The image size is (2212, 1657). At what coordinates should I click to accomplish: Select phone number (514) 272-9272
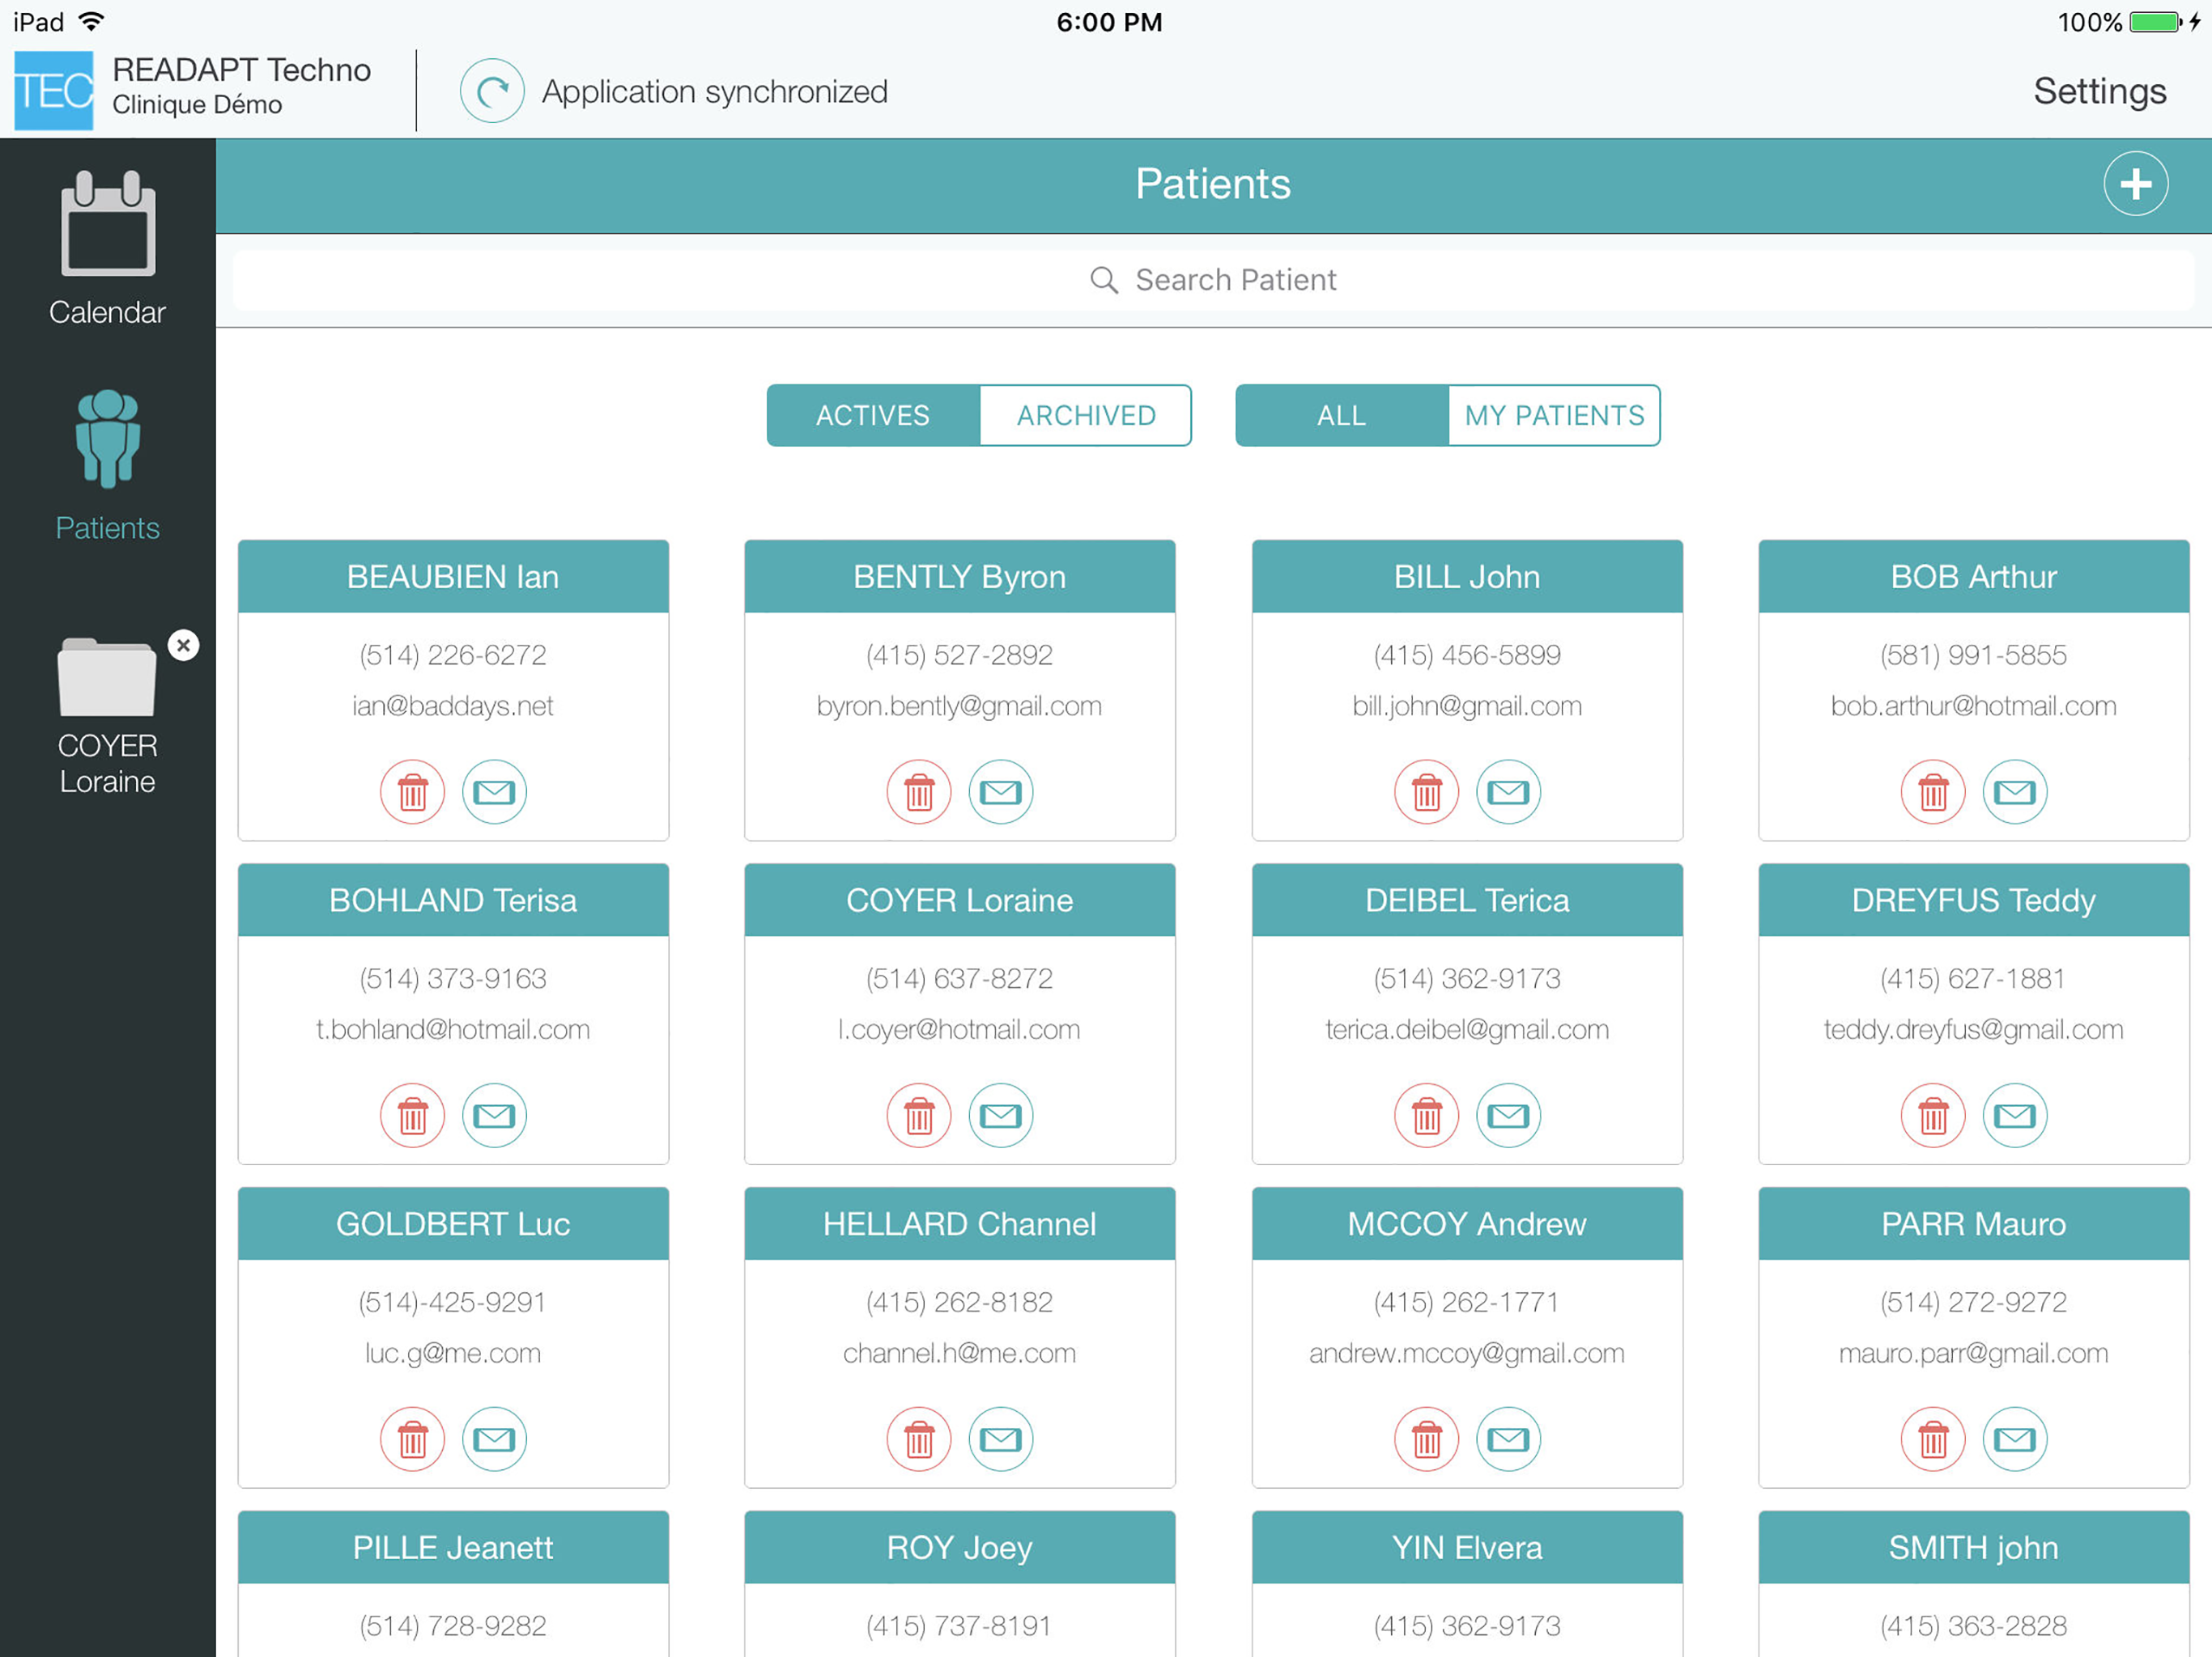click(1973, 1302)
